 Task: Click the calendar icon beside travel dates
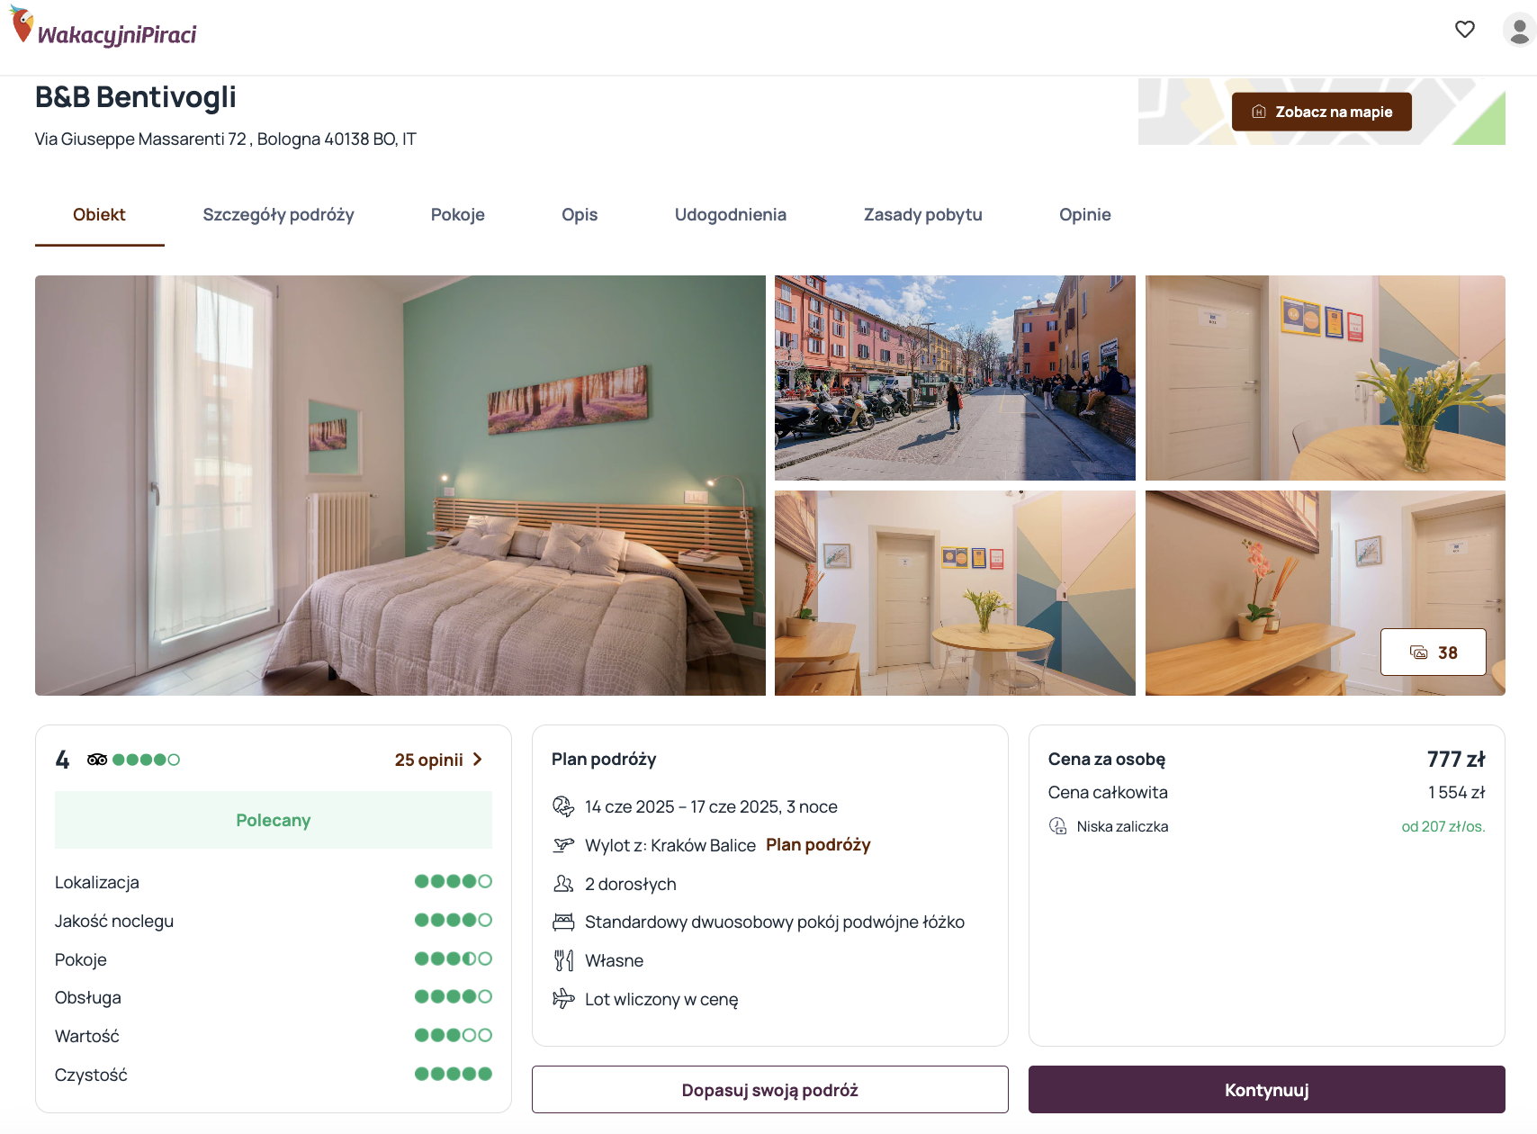click(x=563, y=806)
